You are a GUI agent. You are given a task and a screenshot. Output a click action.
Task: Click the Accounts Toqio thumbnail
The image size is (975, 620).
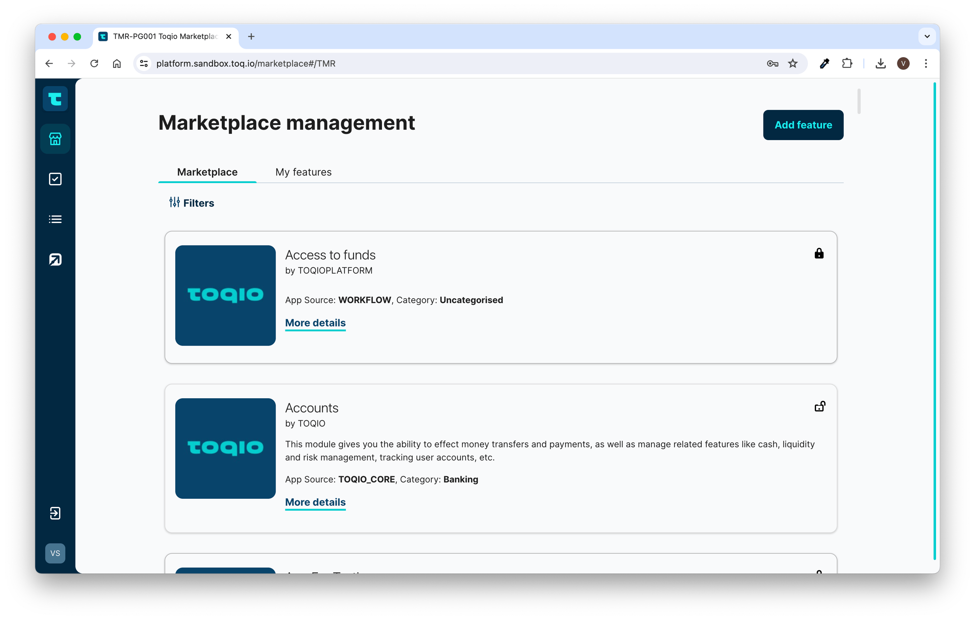(226, 448)
